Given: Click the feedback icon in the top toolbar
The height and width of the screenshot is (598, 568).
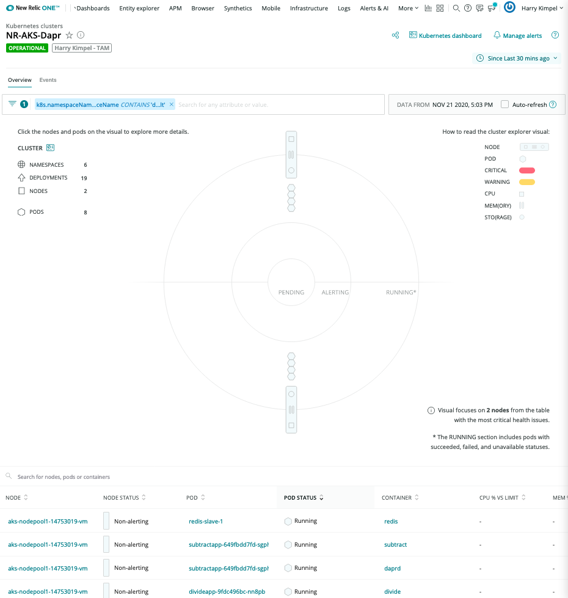Looking at the screenshot, I should (480, 8).
